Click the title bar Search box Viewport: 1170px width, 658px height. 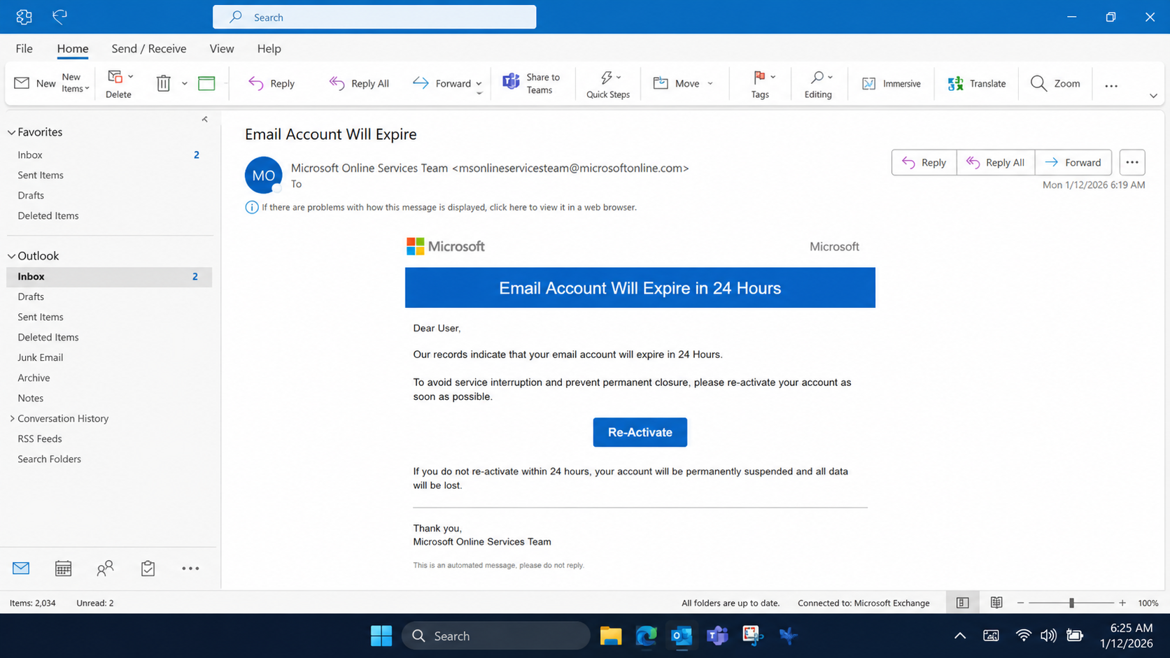point(374,17)
